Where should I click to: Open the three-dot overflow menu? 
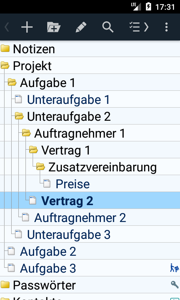[x=166, y=27]
